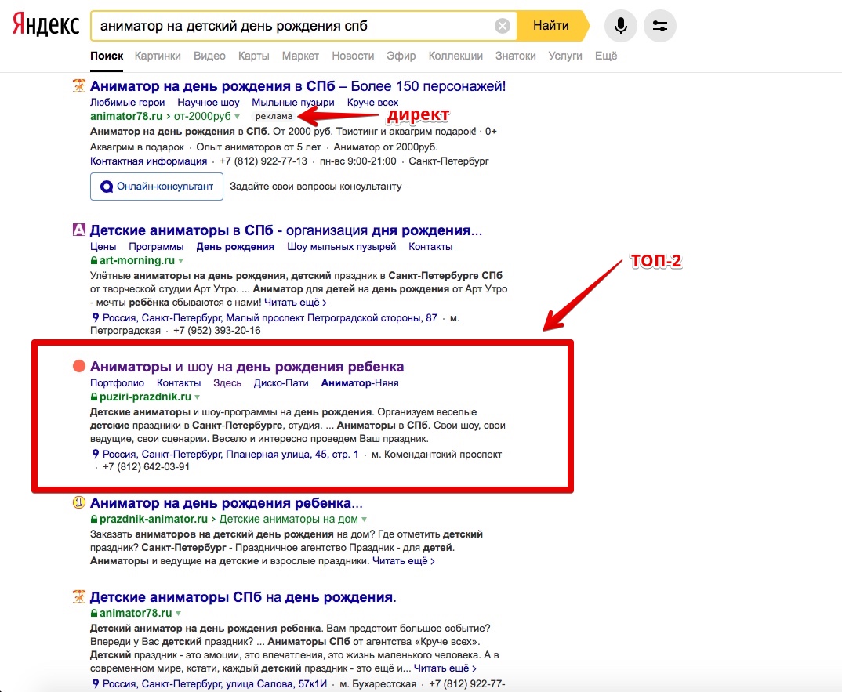Start voice search with microphone icon
The width and height of the screenshot is (842, 692).
(x=621, y=26)
